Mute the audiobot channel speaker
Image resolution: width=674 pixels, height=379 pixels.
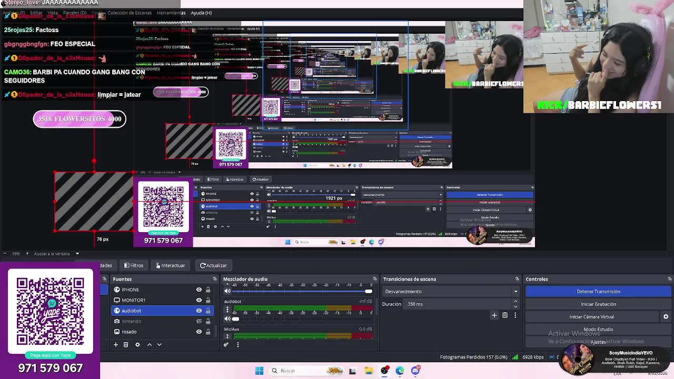(x=227, y=318)
